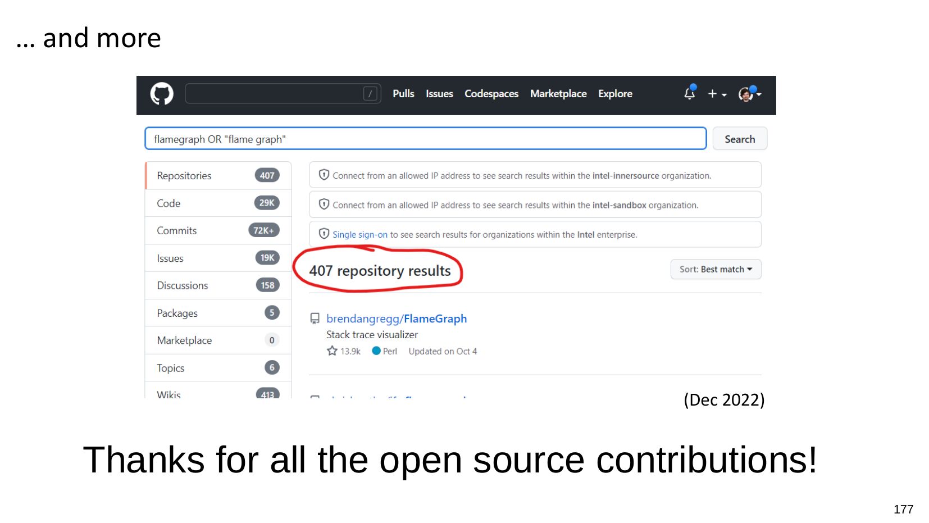This screenshot has height=523, width=929.
Task: Click the GitHub Octocat logo
Action: [x=162, y=94]
